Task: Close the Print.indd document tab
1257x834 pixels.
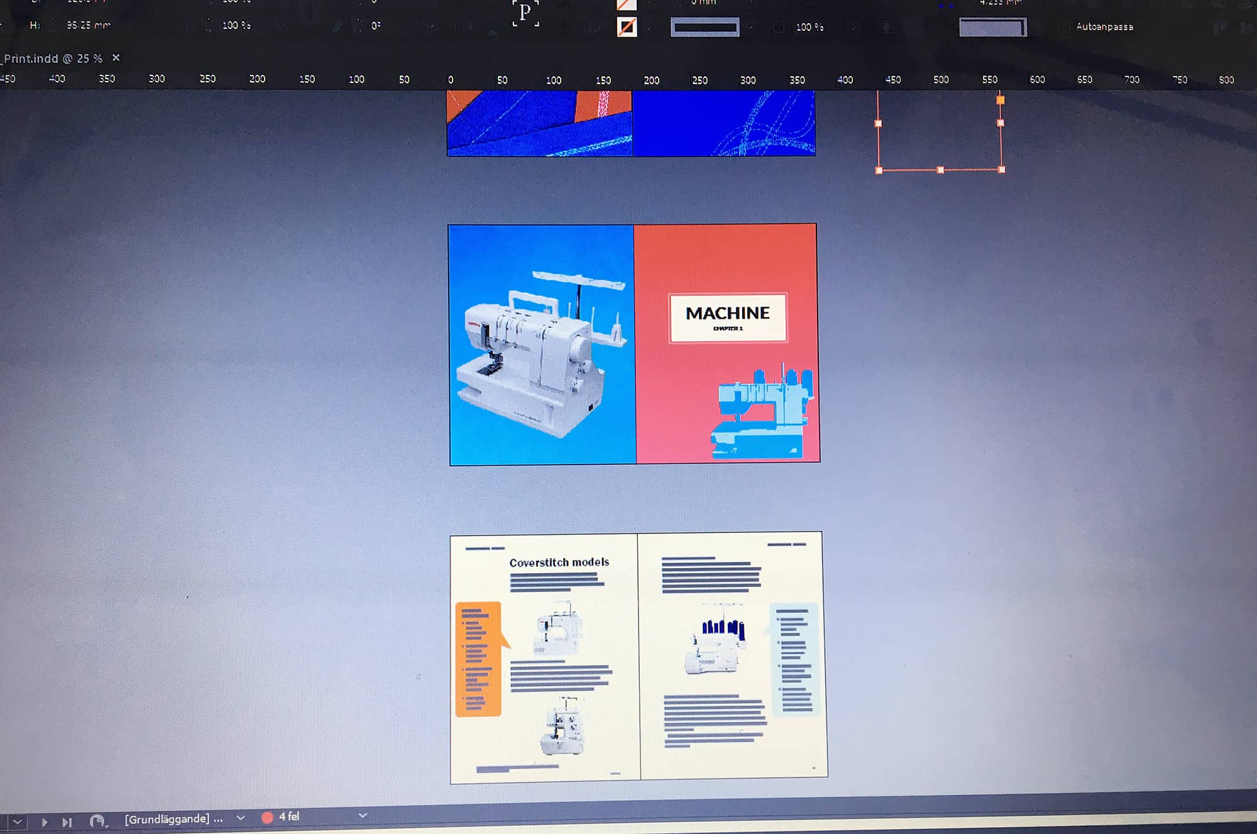Action: click(116, 58)
